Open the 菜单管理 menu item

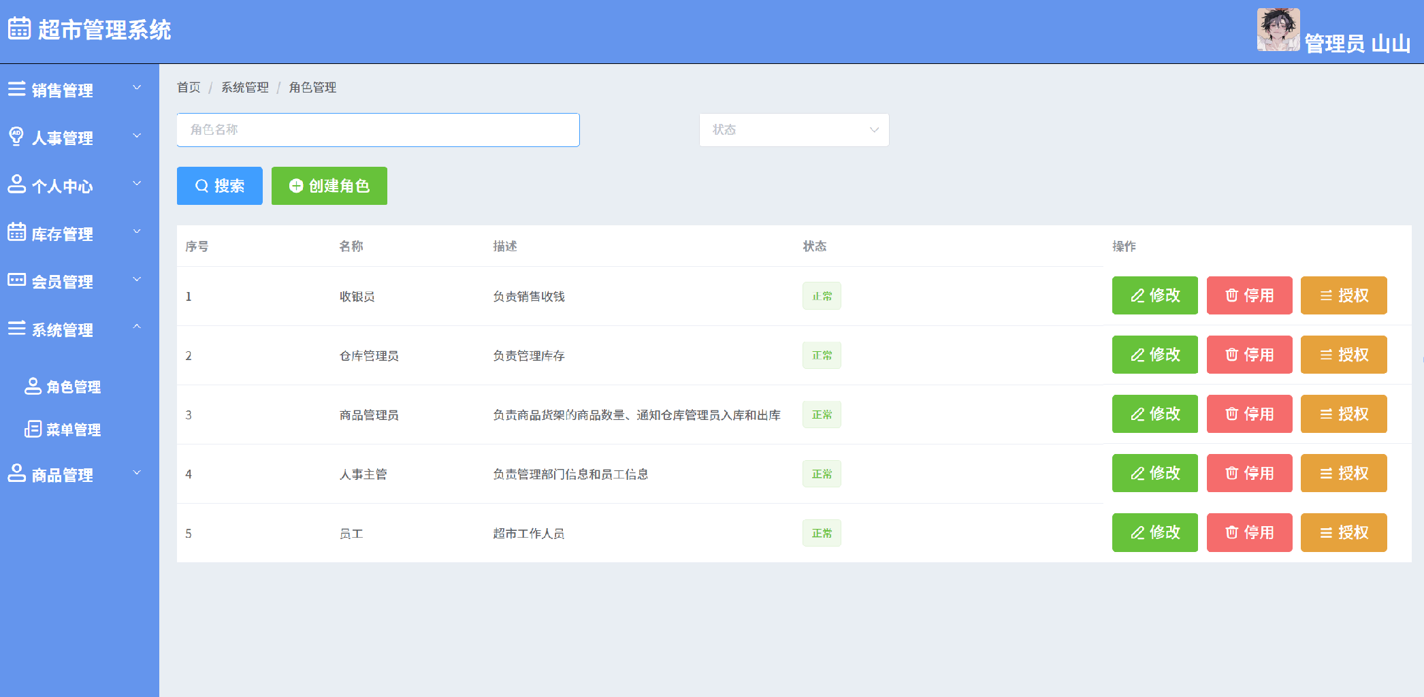(74, 429)
